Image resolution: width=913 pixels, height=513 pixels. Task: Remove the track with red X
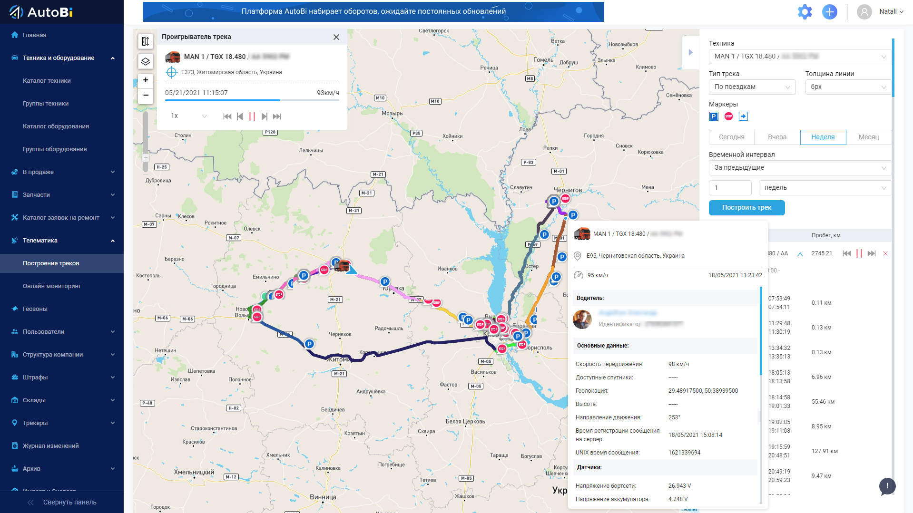885,253
